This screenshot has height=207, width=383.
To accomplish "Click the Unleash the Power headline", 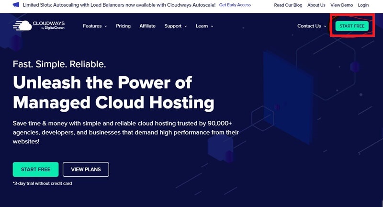I will pyautogui.click(x=113, y=92).
